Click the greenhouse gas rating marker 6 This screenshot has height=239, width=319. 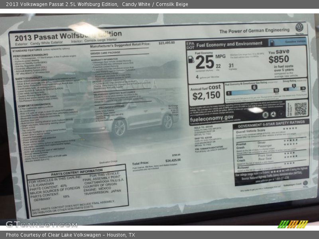pyautogui.click(x=254, y=88)
